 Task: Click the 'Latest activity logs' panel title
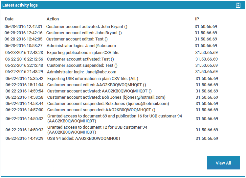click(20, 5)
